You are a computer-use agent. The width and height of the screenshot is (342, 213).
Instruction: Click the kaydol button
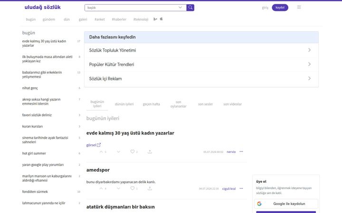(x=280, y=8)
